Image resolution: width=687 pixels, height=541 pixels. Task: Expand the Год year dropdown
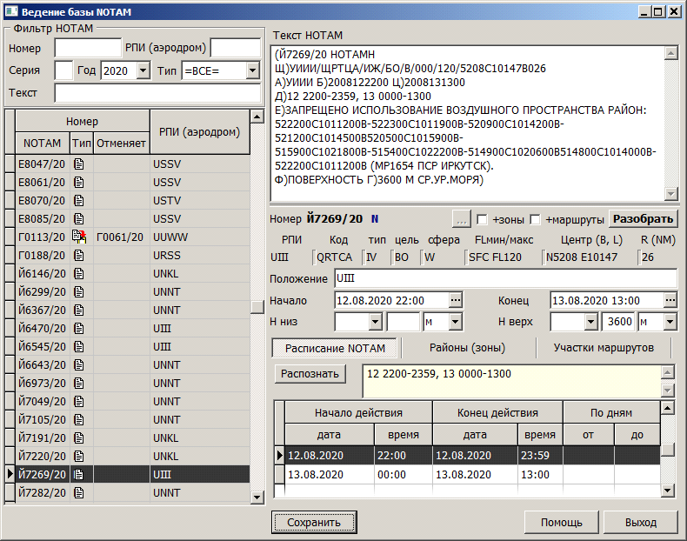tap(143, 71)
